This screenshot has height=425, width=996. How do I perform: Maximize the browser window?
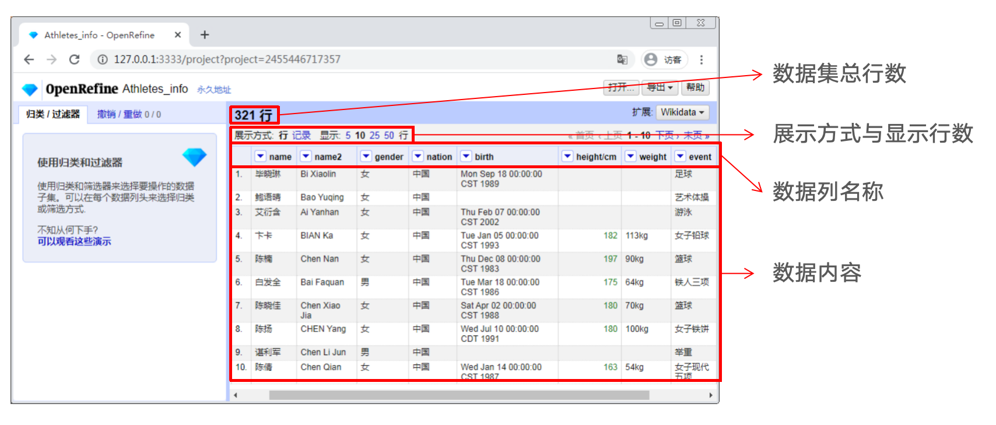tap(677, 23)
